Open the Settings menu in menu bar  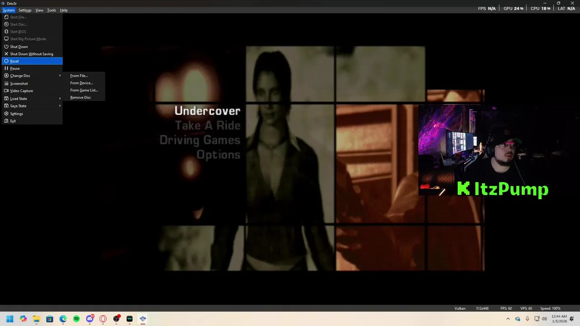coord(25,10)
